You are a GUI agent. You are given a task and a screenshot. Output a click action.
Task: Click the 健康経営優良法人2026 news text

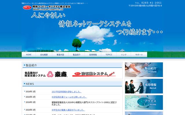tap(84, 103)
